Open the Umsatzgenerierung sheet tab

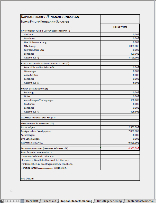tap(109, 201)
